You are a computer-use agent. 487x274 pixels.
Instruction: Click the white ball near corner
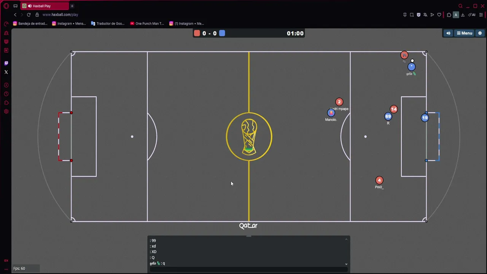click(412, 61)
